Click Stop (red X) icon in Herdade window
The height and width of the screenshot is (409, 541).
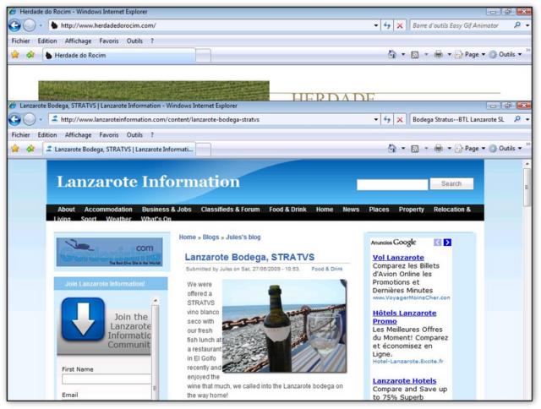pos(400,25)
